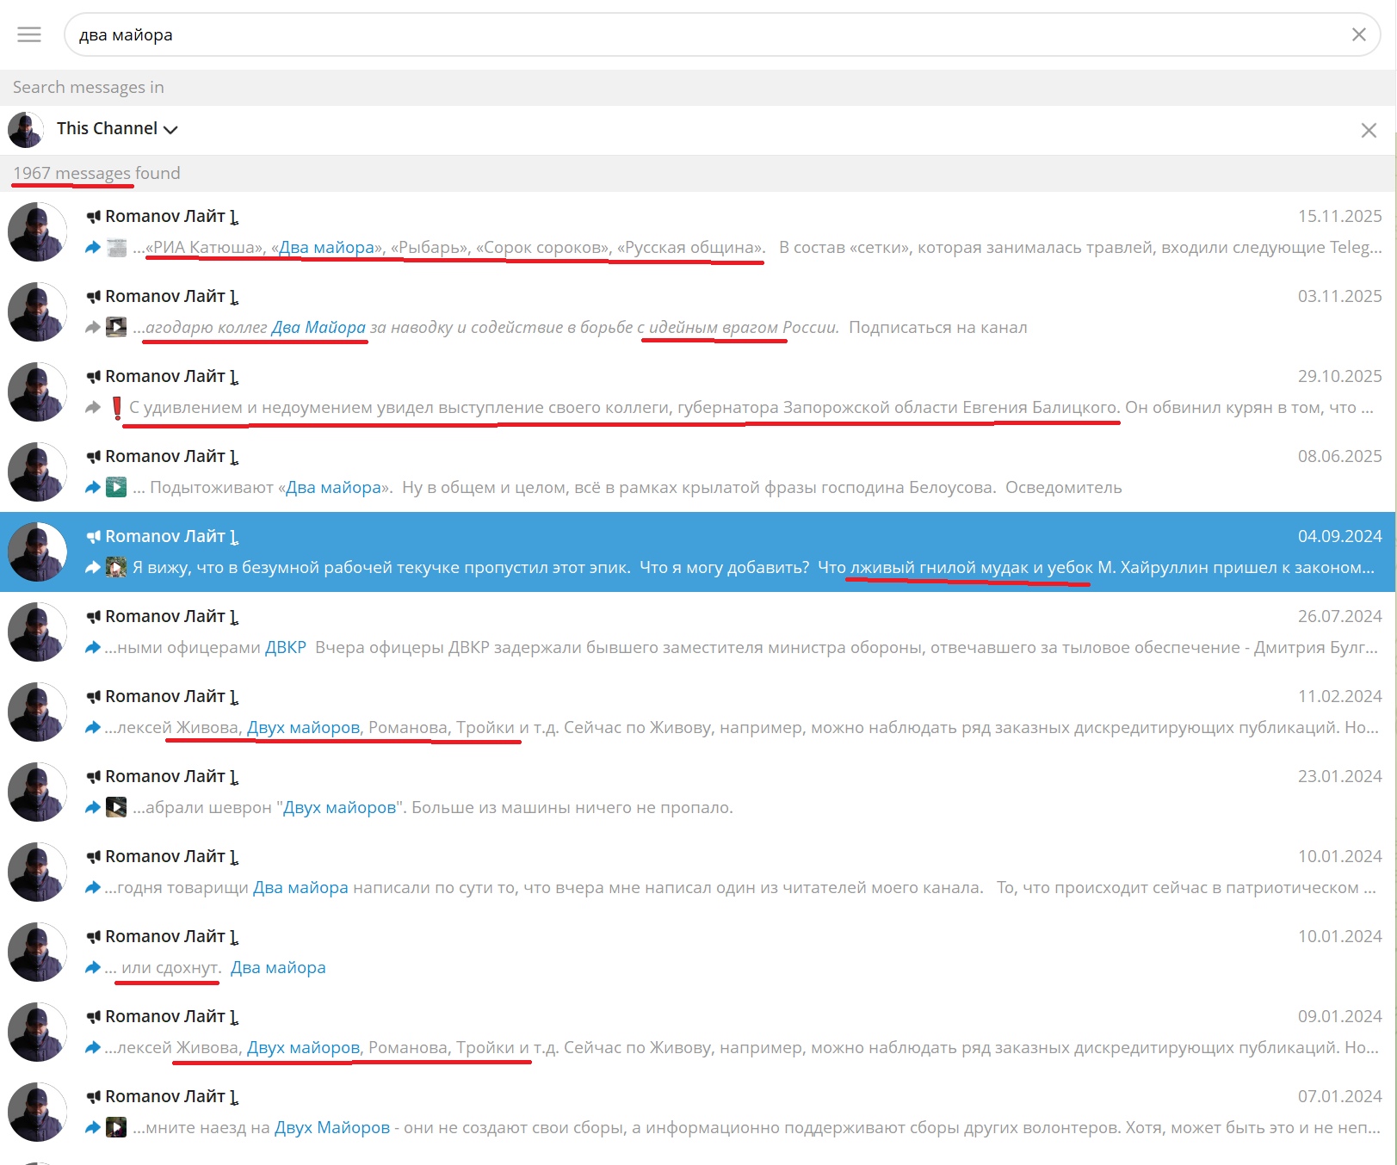Close the channel search filter
This screenshot has width=1397, height=1165.
(1368, 130)
